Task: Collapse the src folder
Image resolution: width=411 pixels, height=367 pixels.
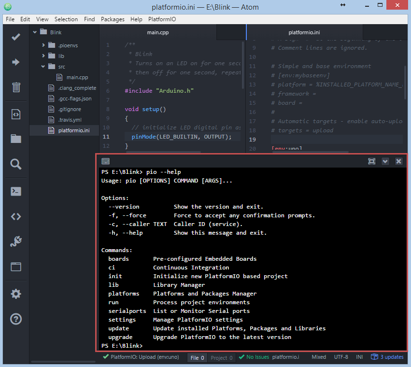Action: coord(43,67)
